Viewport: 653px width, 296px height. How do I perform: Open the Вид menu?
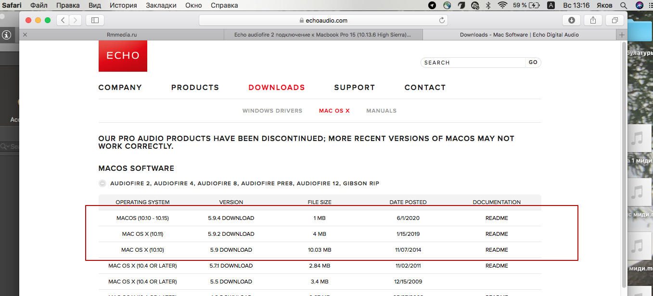(x=95, y=5)
